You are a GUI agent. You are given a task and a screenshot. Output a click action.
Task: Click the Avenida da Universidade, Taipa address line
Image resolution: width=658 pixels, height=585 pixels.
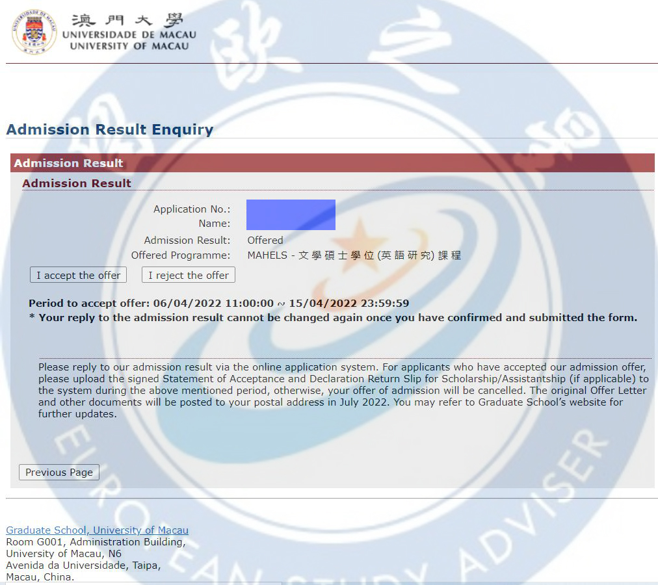tap(83, 565)
